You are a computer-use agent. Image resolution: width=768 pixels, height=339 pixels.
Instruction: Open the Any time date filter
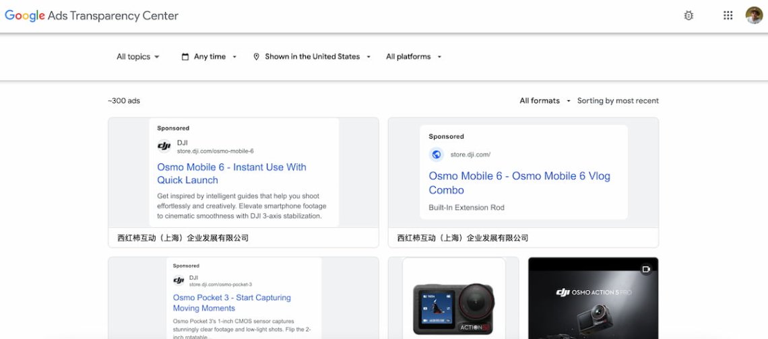pos(210,57)
